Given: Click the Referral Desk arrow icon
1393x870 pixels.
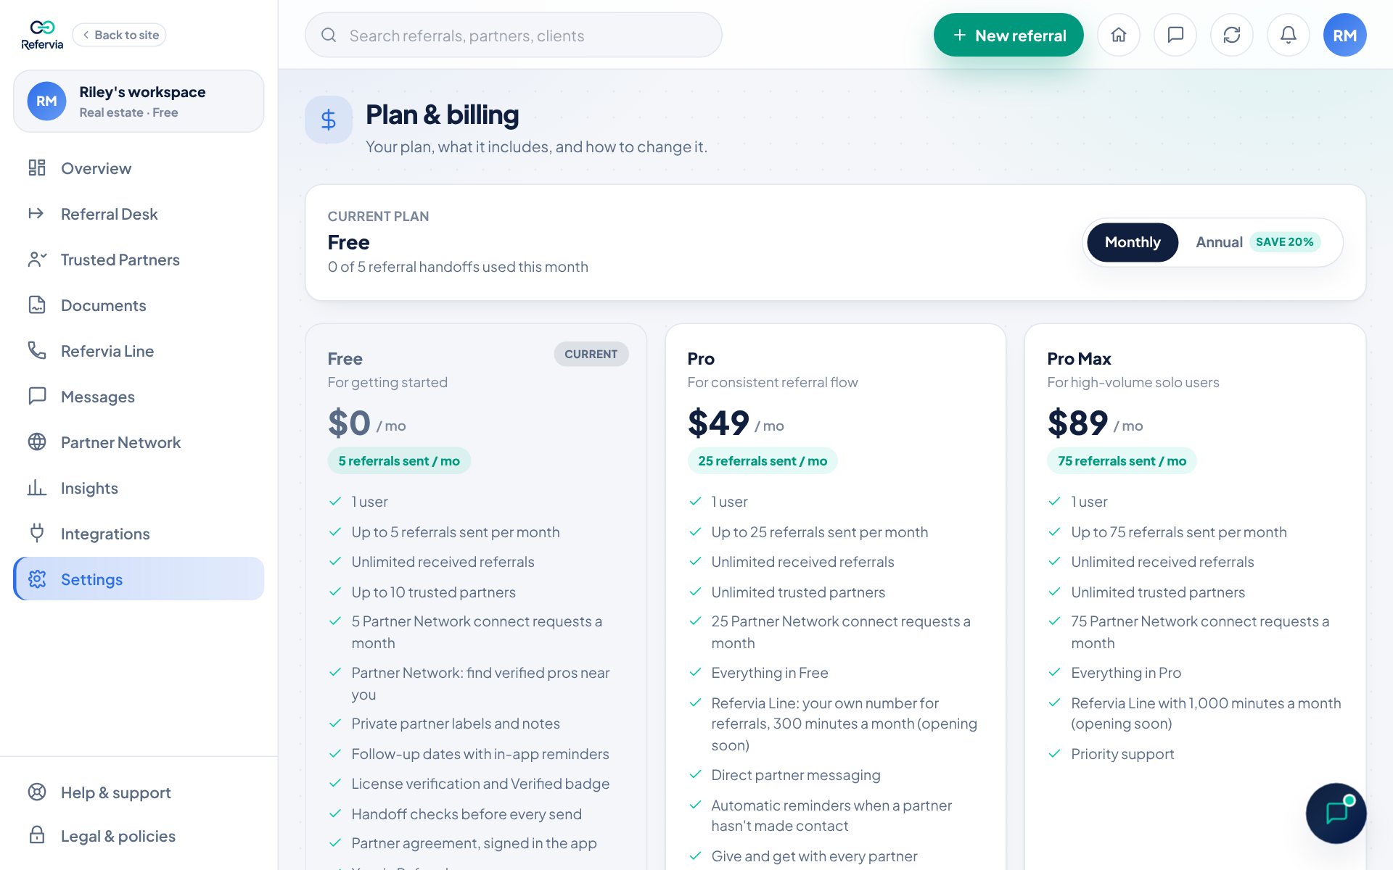Looking at the screenshot, I should pos(37,214).
